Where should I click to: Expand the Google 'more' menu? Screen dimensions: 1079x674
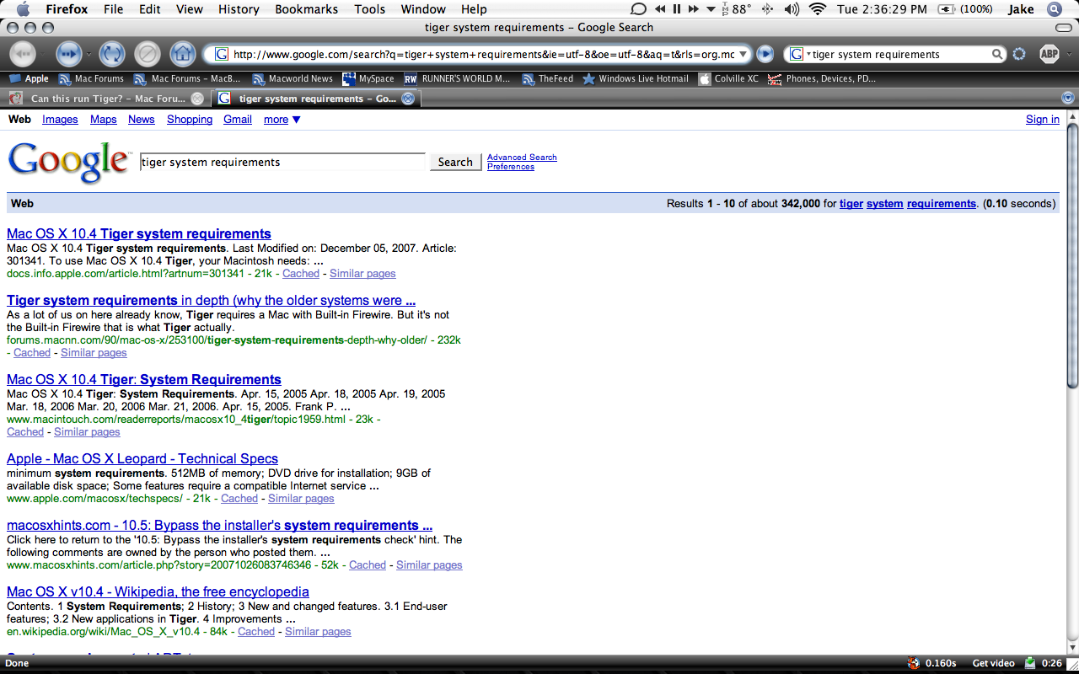[x=282, y=120]
